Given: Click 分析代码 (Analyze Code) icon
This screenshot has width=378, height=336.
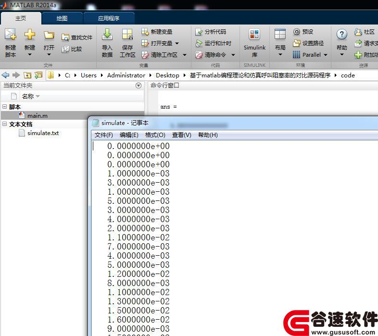Looking at the screenshot, I should 199,32.
